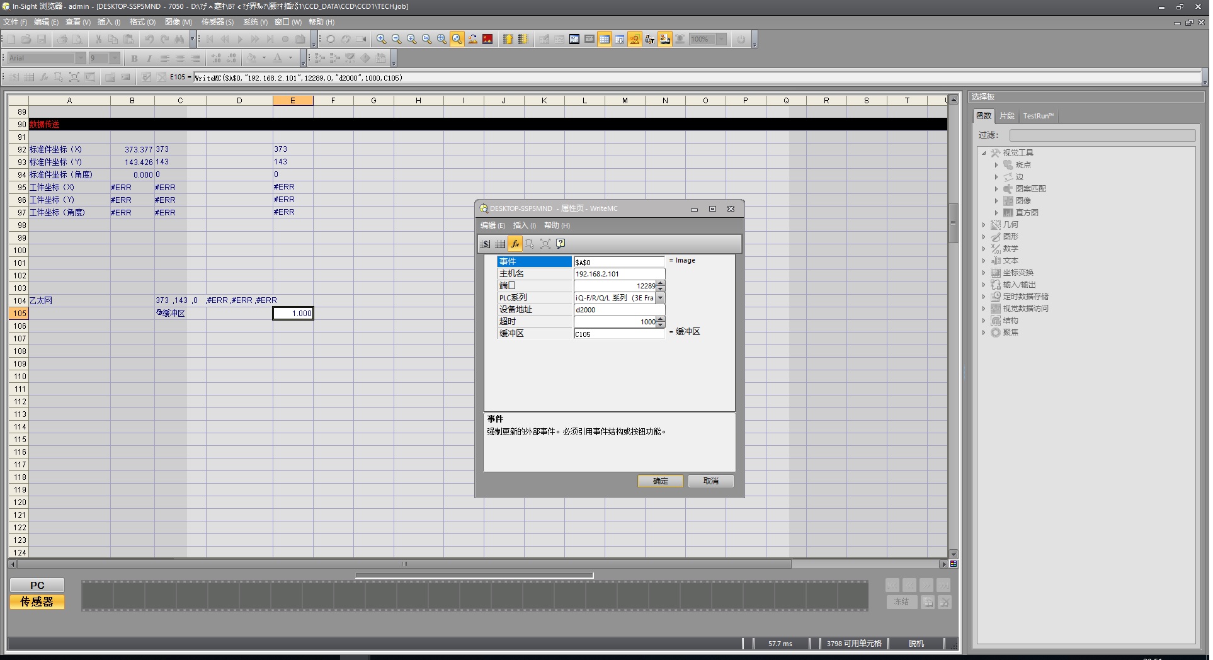Increase the 端口 port value with up arrow
The height and width of the screenshot is (660, 1213).
click(x=660, y=283)
